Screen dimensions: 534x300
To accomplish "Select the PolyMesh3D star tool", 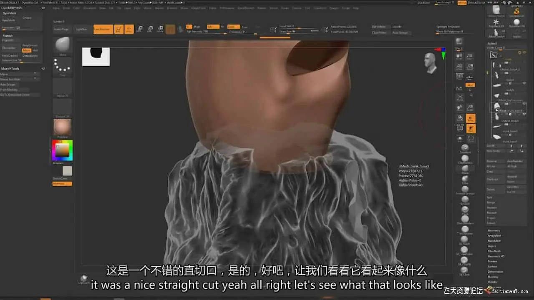I will coord(496,23).
